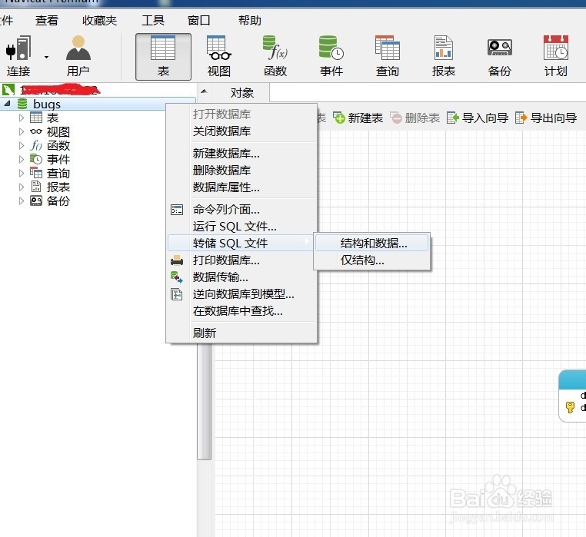586x537 pixels.
Task: Click 导入向导 (Import Wizard) button
Action: pyautogui.click(x=478, y=118)
